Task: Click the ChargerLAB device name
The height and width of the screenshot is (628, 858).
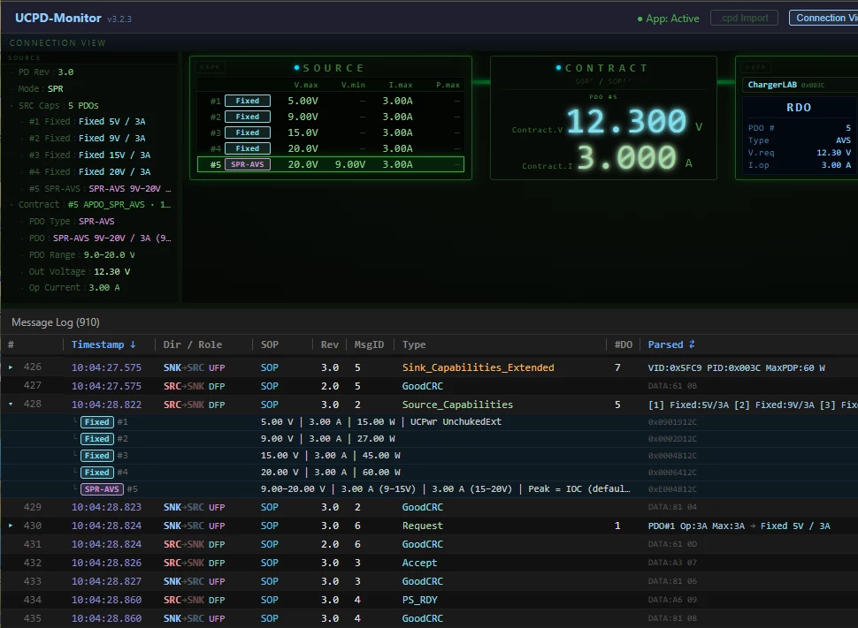Action: (772, 85)
